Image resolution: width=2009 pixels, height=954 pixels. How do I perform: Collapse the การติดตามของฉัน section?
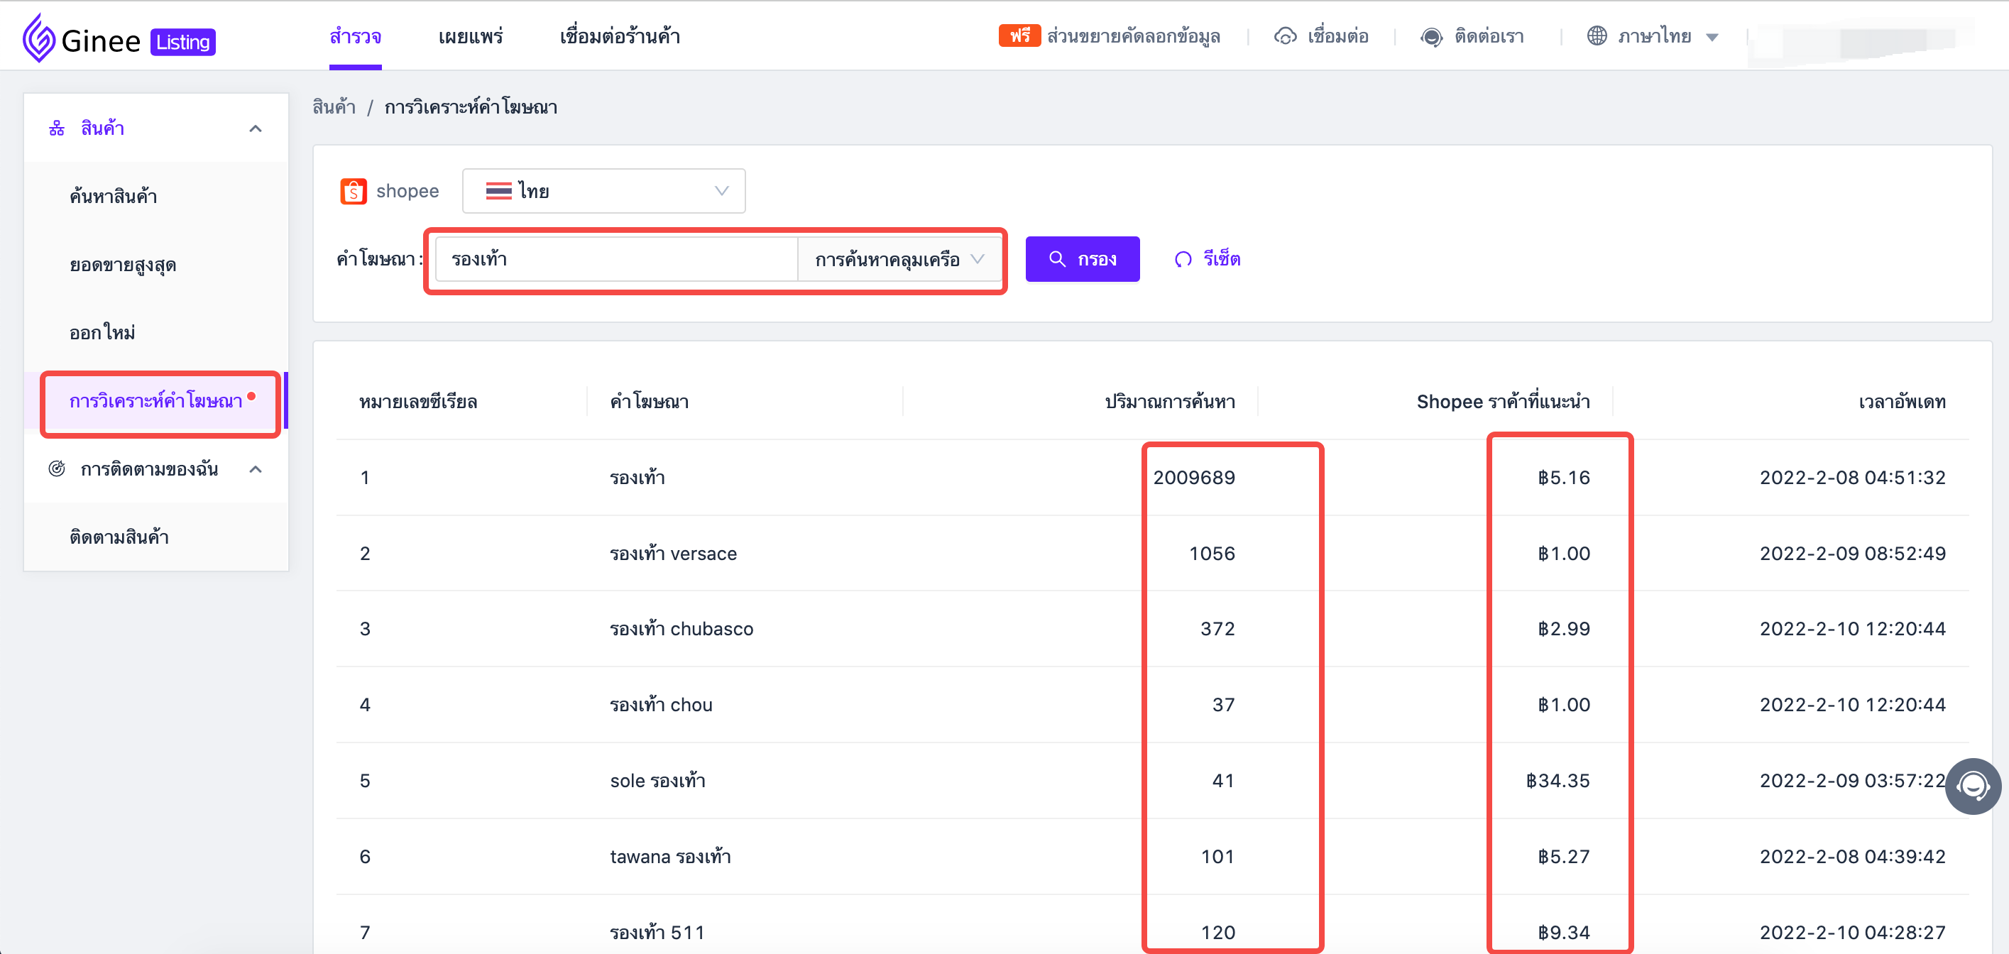tap(255, 468)
